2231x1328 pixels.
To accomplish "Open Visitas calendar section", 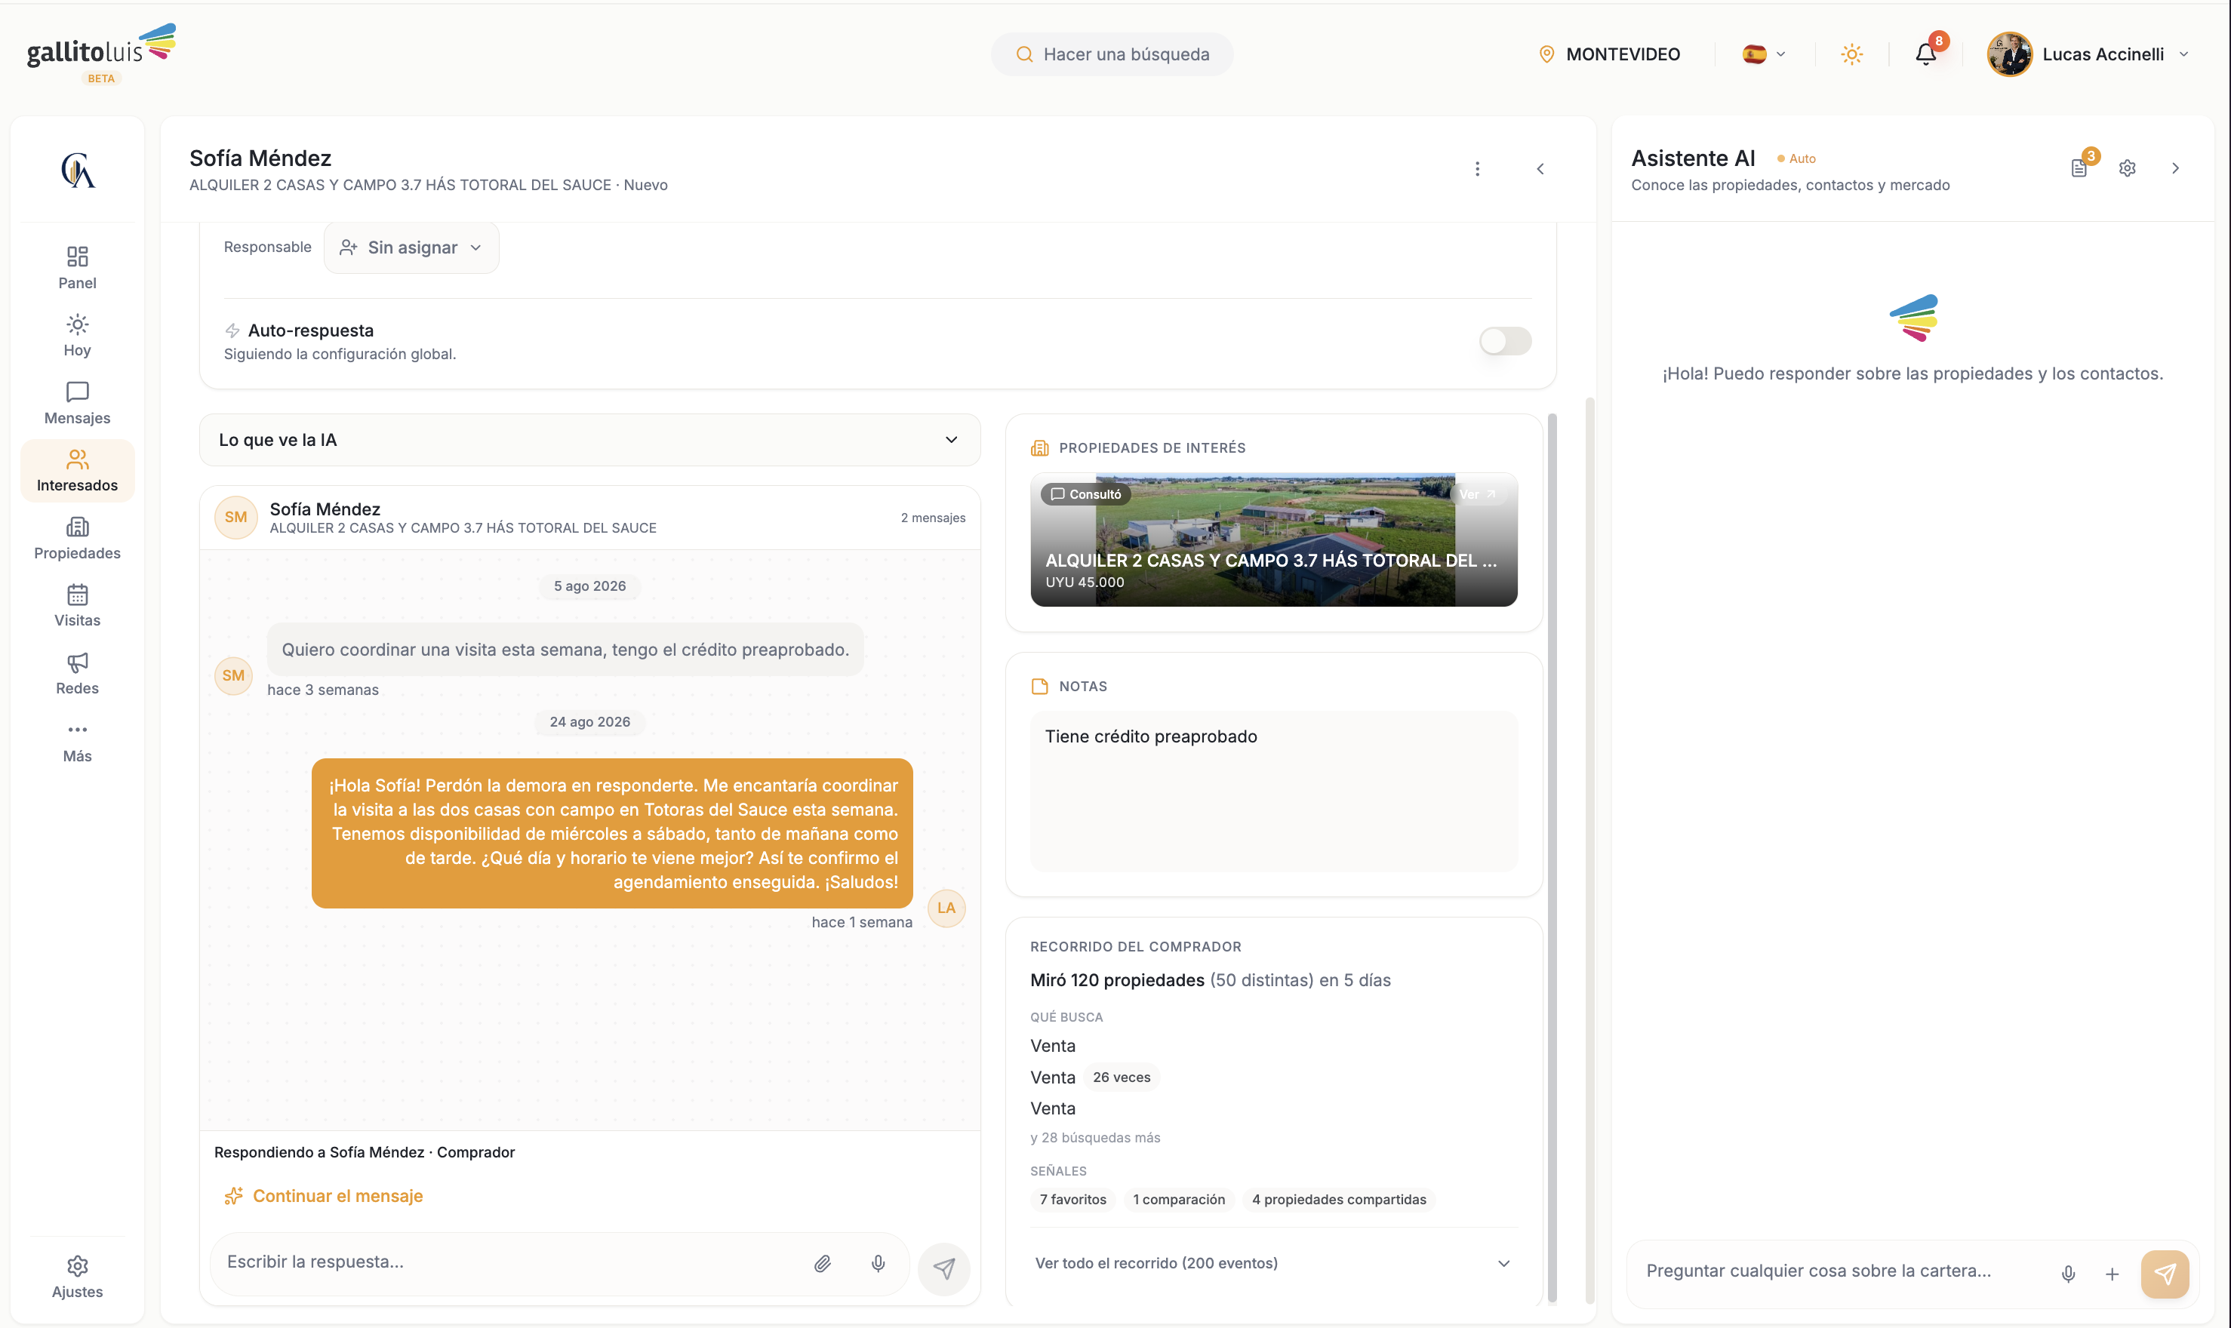I will click(77, 606).
